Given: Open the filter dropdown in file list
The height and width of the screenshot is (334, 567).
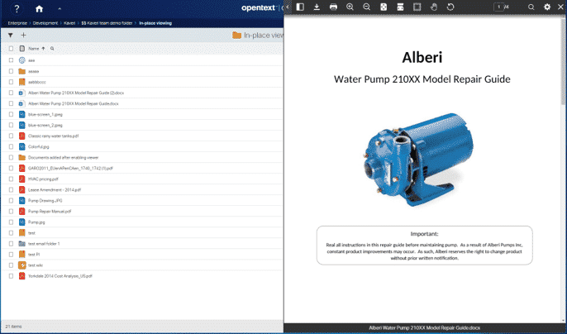Looking at the screenshot, I should point(11,36).
